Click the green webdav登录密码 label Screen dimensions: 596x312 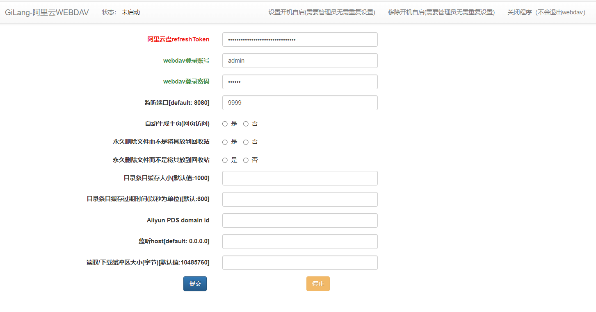tap(186, 81)
